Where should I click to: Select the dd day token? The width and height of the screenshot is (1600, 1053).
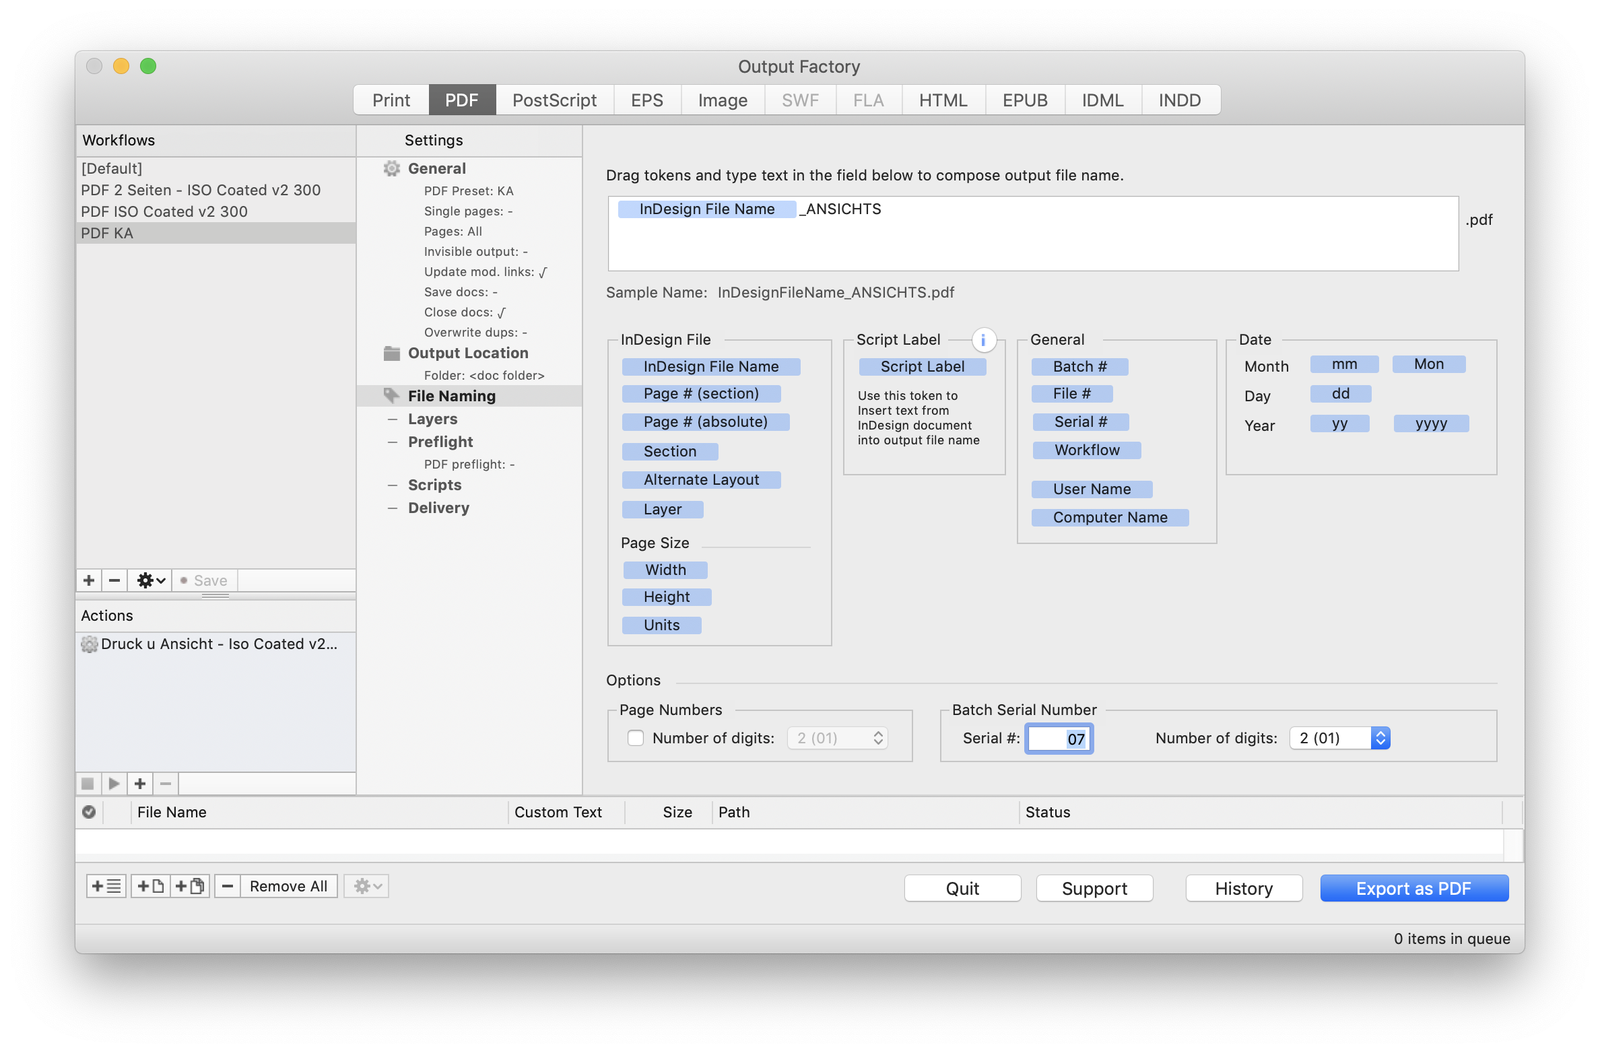pyautogui.click(x=1340, y=393)
